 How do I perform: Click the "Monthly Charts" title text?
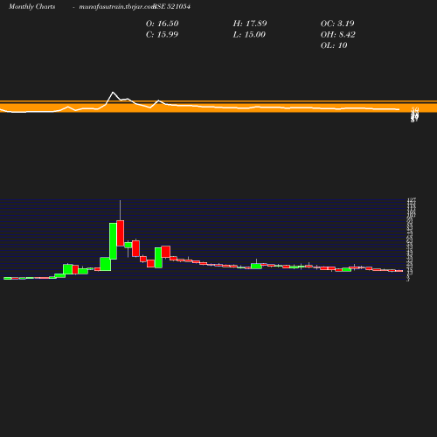tap(32, 7)
